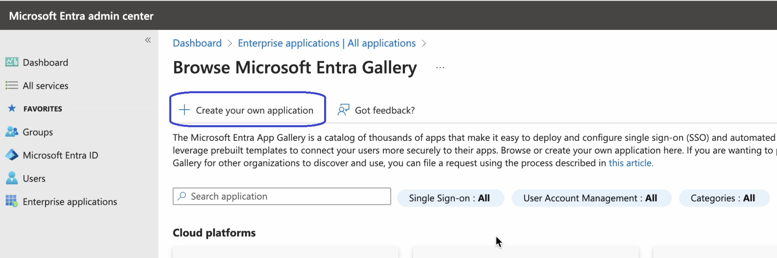Click the Microsoft Entra admin center title
Image resolution: width=777 pixels, height=258 pixels.
click(81, 16)
